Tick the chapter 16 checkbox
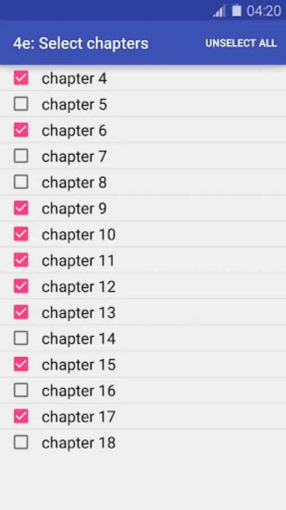This screenshot has height=510, width=286. coord(21,390)
